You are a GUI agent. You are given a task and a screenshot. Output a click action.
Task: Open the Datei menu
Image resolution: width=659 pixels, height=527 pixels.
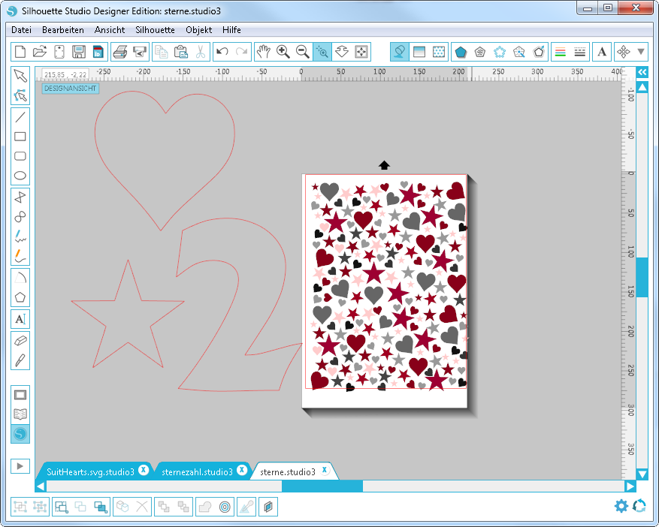[21, 30]
